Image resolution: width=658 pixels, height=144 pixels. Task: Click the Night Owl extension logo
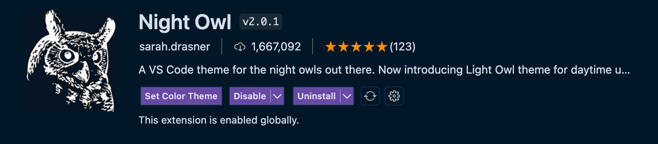click(x=71, y=61)
